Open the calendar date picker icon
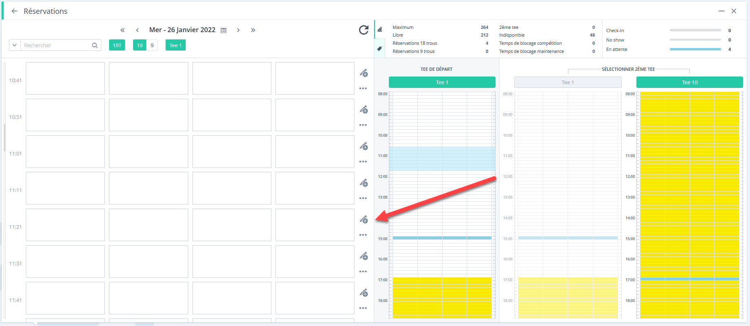The width and height of the screenshot is (750, 326). (224, 30)
